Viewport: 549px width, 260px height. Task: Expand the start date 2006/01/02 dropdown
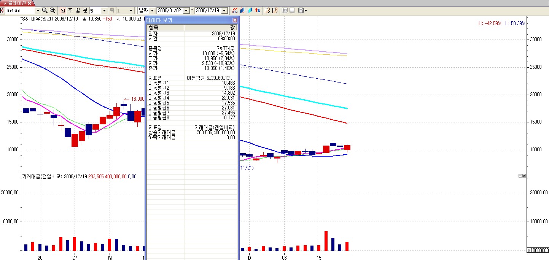click(187, 11)
